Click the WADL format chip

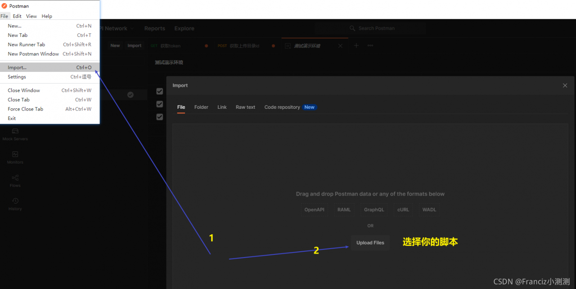pos(429,210)
